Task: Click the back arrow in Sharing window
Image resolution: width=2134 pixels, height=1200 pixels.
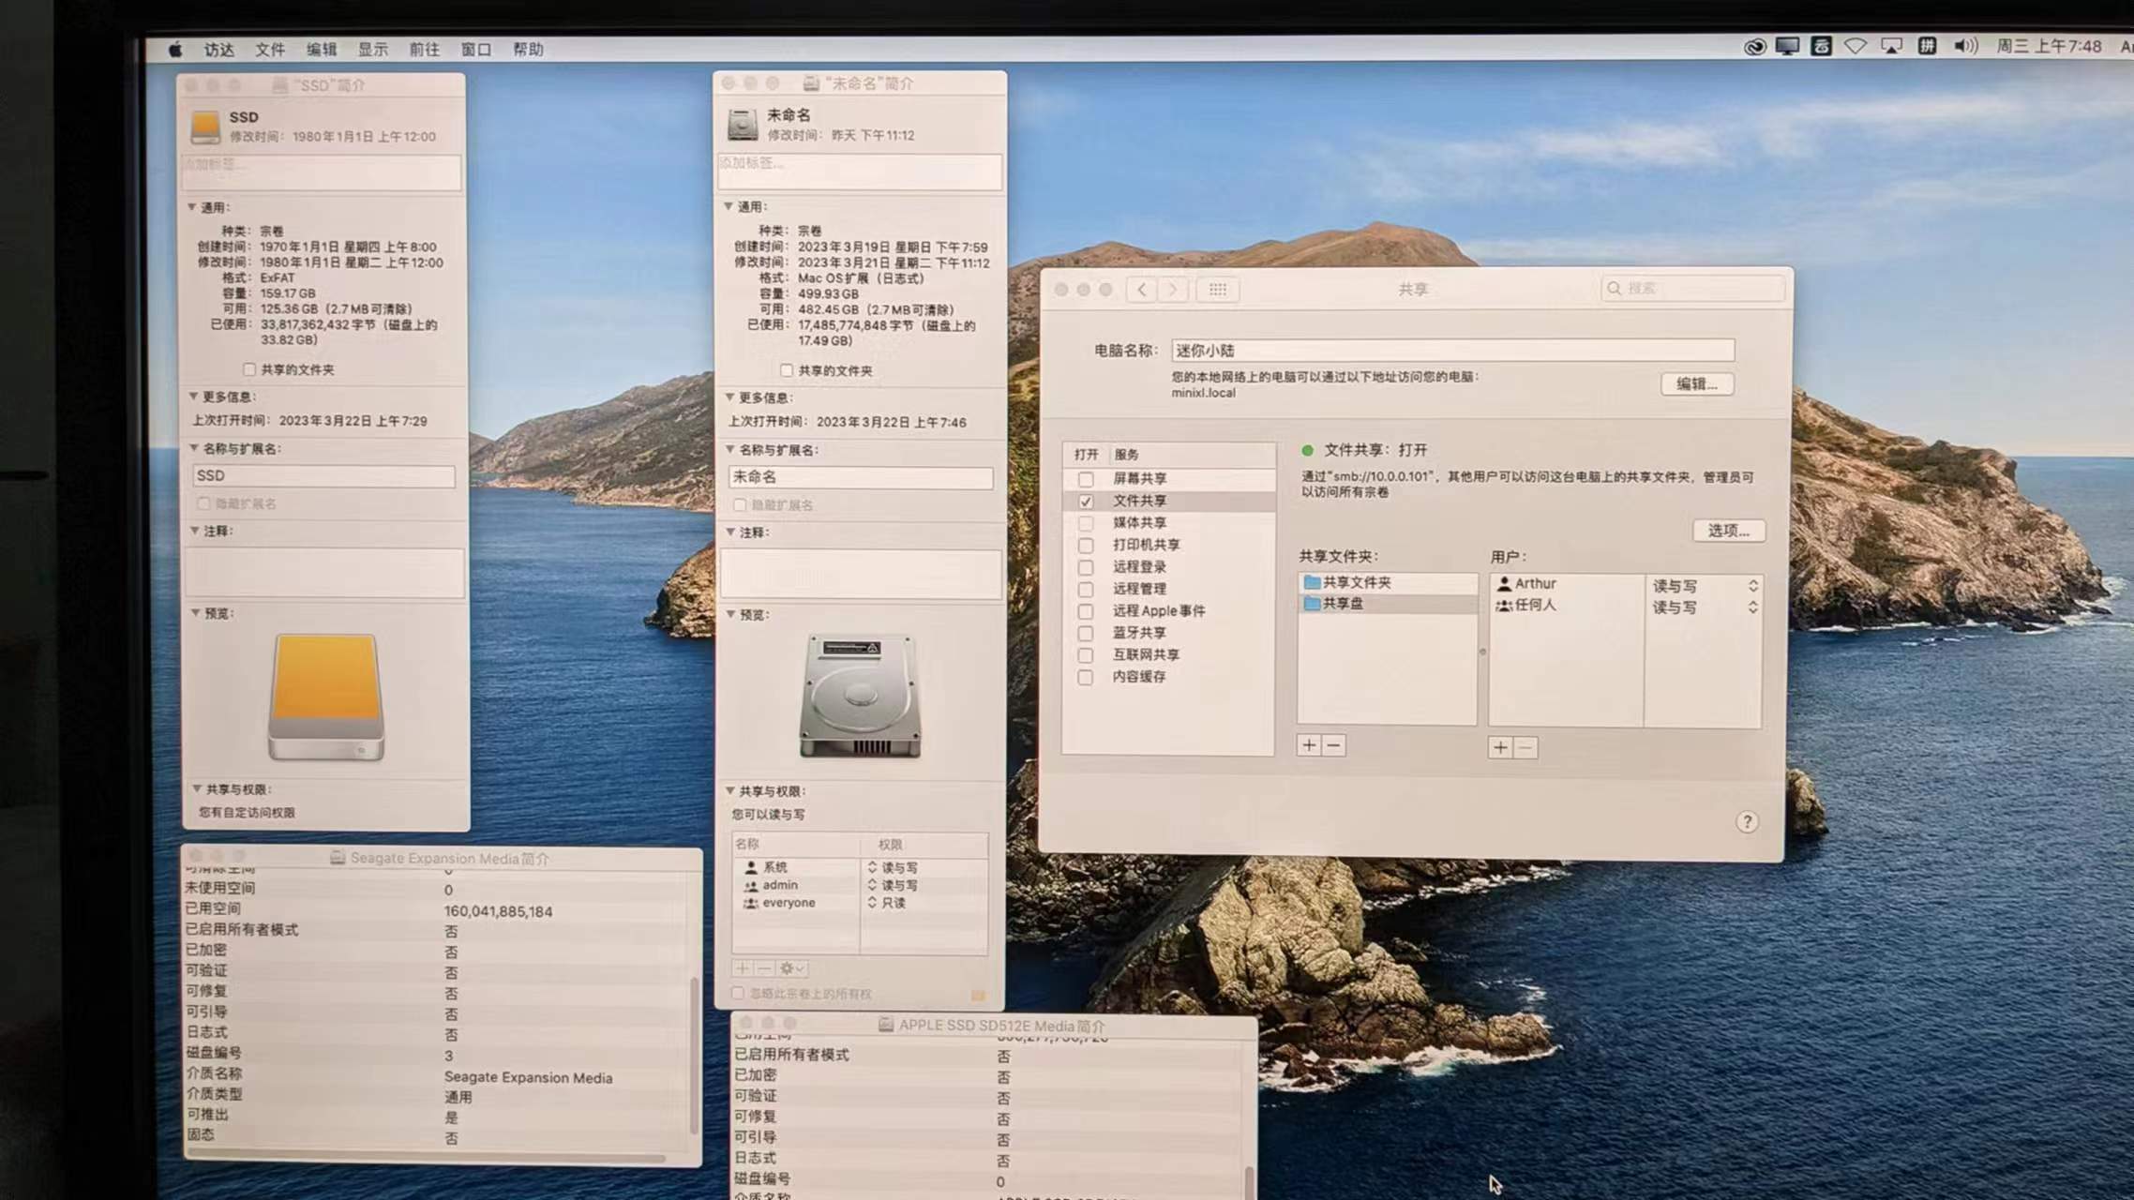Action: [x=1141, y=290]
